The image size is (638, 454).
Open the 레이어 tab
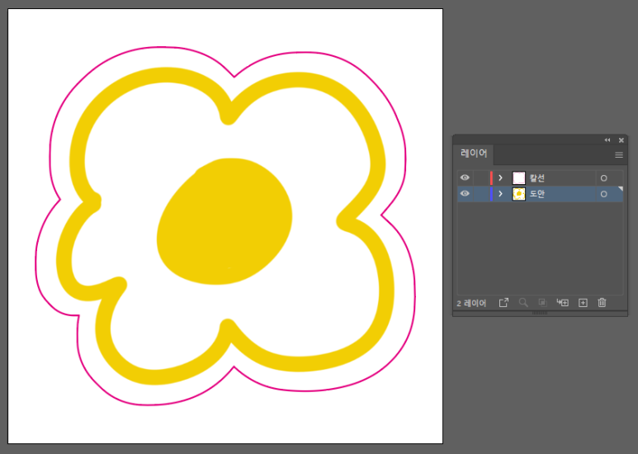point(474,154)
